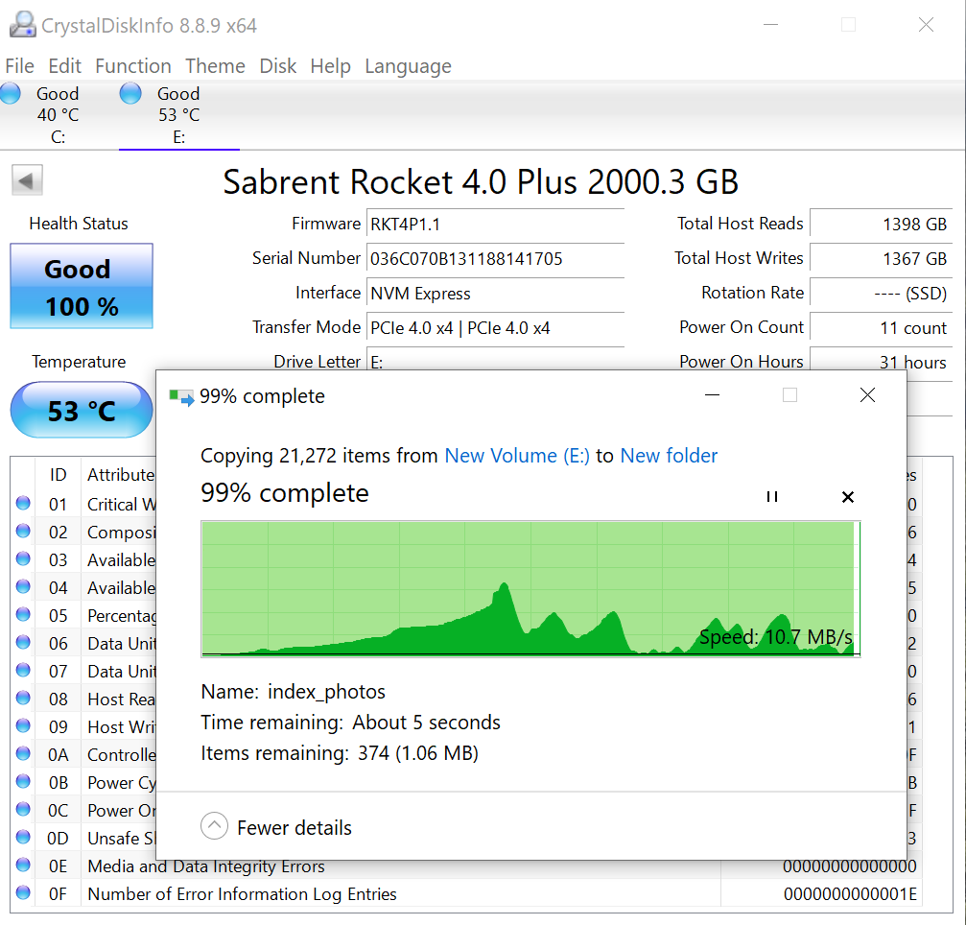Open the New Volume (E:) source link
This screenshot has height=925, width=966.
(516, 456)
